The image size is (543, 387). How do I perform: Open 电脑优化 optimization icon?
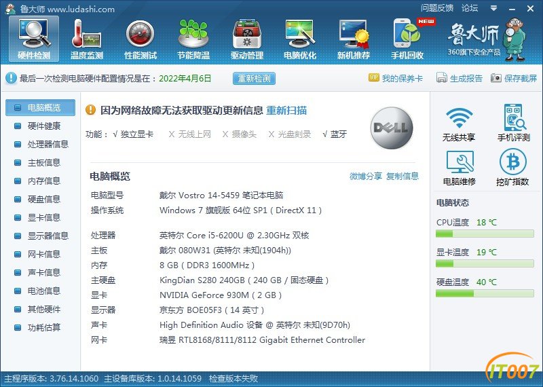pos(300,39)
